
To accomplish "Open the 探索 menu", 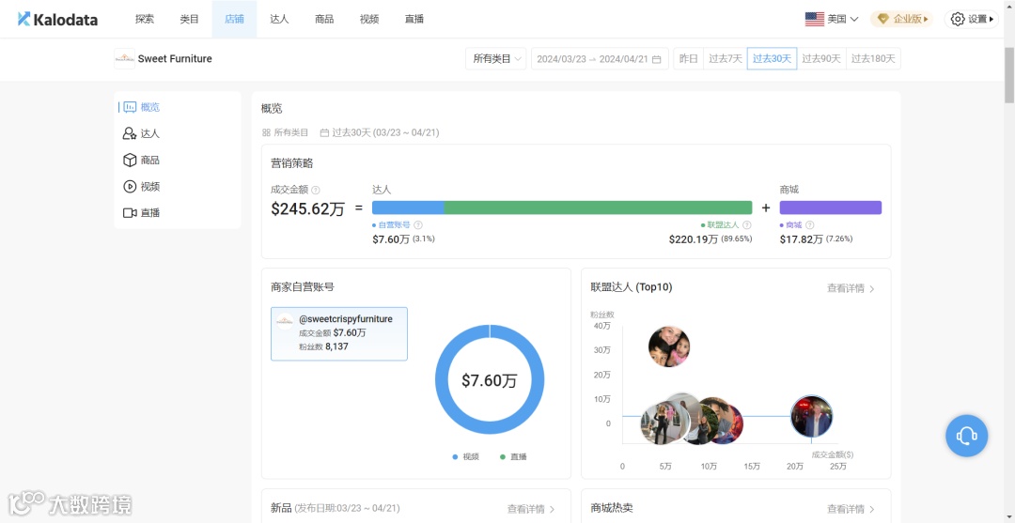I will [x=145, y=20].
